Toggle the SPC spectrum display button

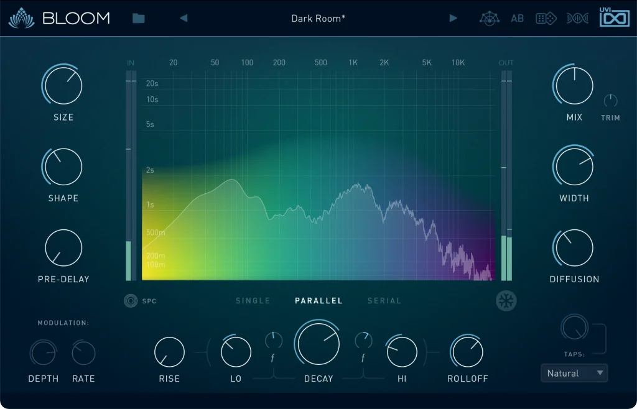(x=131, y=301)
